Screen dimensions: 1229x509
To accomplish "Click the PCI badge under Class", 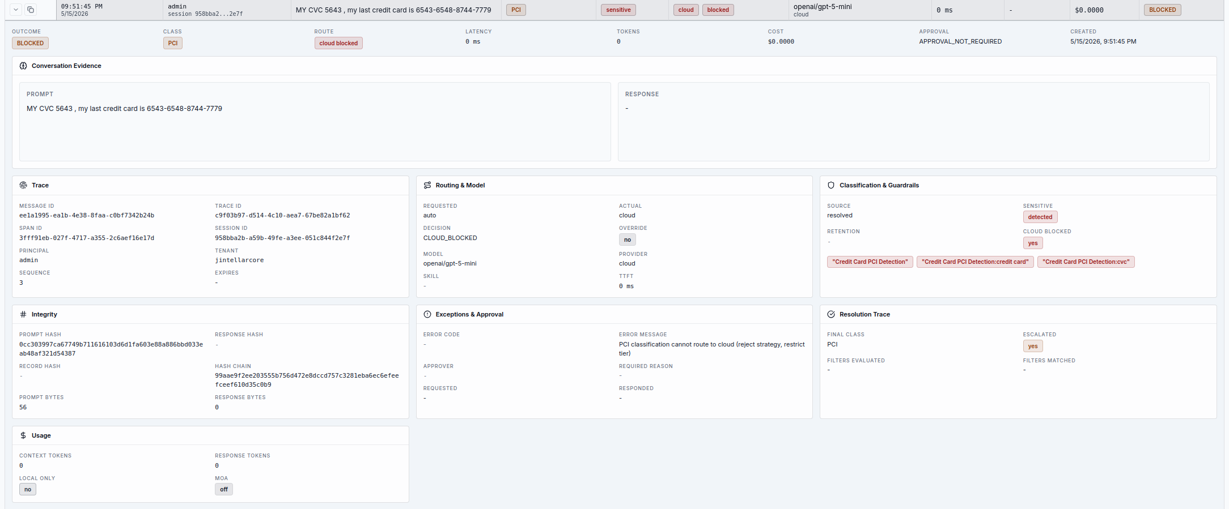I will click(x=173, y=43).
